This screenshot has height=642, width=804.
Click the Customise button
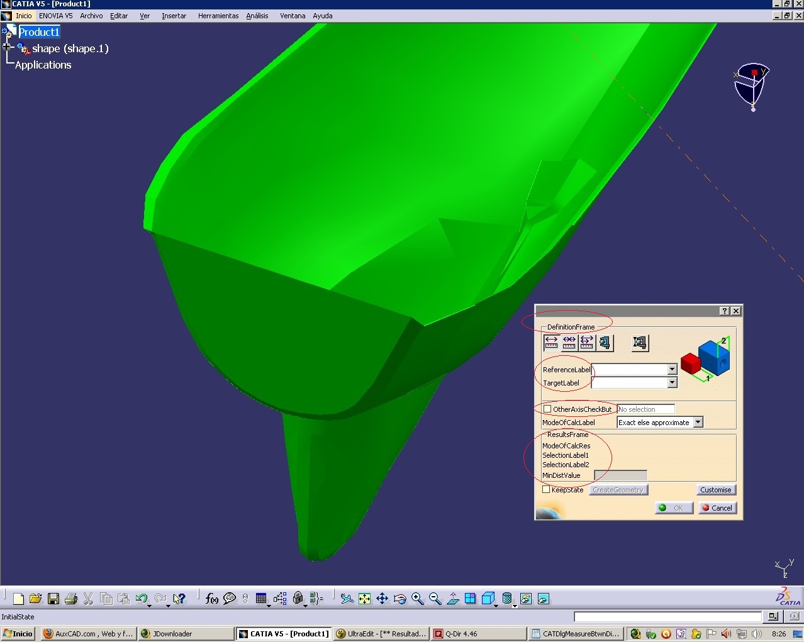[x=716, y=489]
